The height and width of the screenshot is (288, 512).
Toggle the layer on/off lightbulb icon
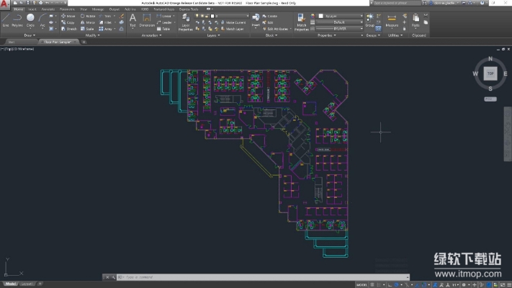(197, 16)
